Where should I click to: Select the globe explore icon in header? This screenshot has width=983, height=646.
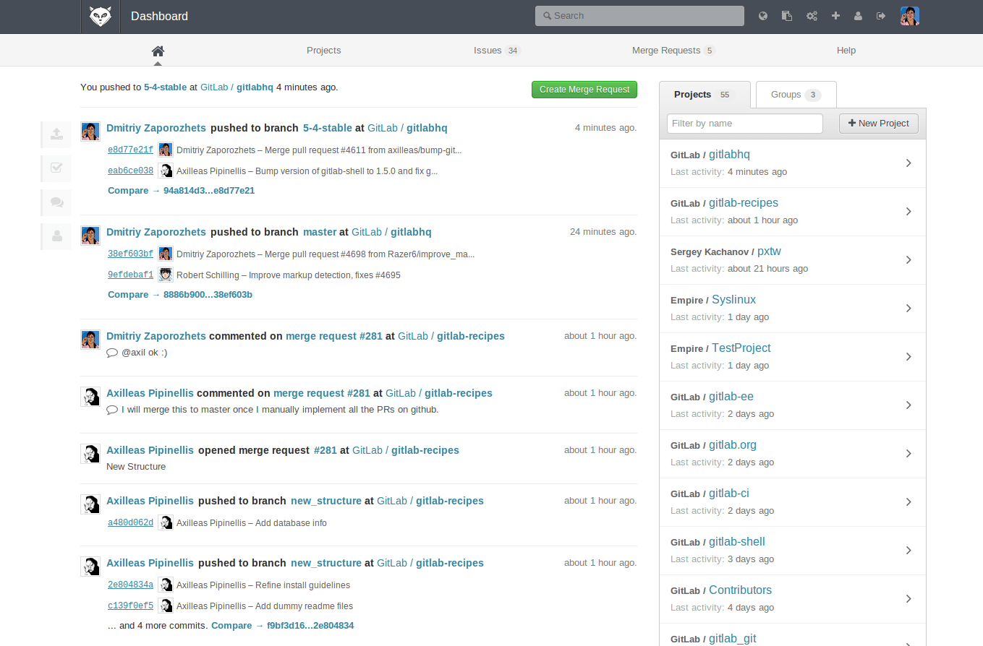pos(763,14)
